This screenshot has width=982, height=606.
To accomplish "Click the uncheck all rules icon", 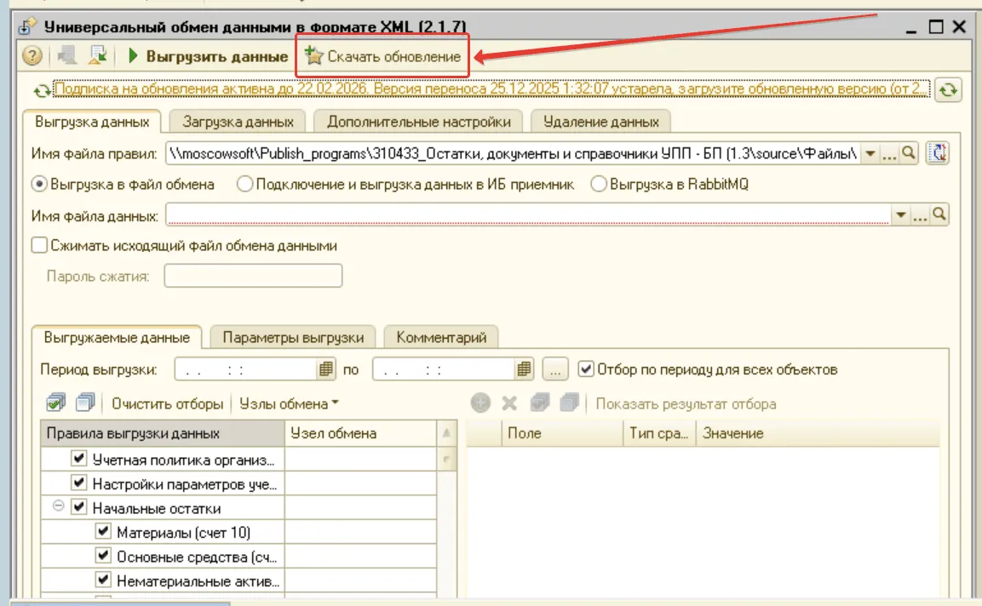I will (x=85, y=403).
